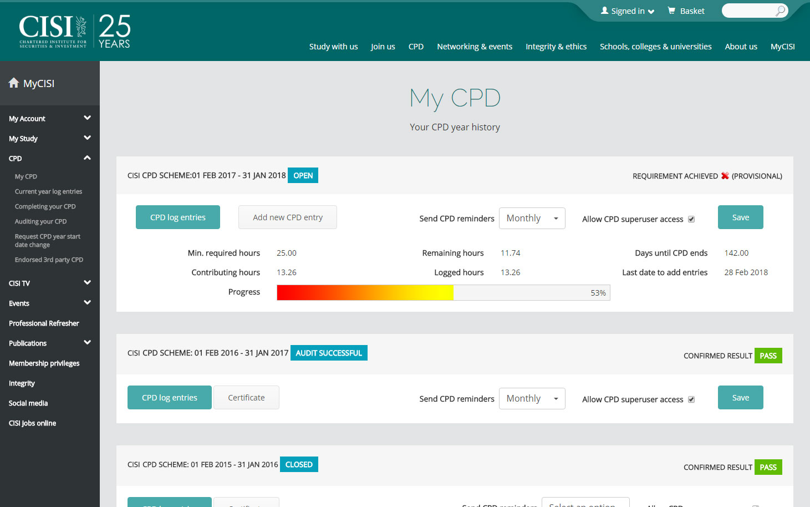Expand My Account sidebar chevron

(87, 118)
